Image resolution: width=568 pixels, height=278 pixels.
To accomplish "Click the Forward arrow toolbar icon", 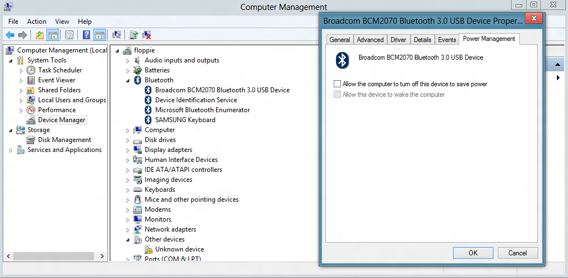I will tap(23, 35).
